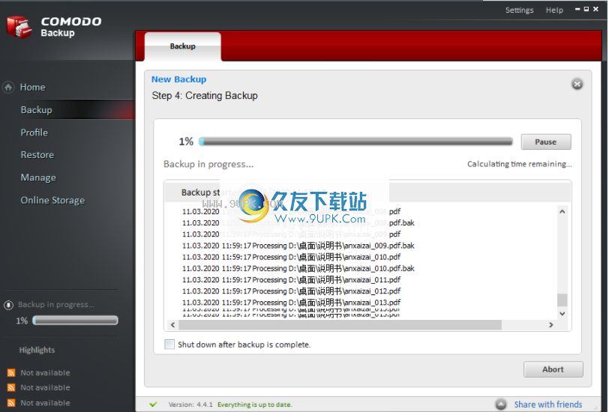Screen dimensions: 609x412
Task: Open the Share with friends link
Action: point(548,405)
